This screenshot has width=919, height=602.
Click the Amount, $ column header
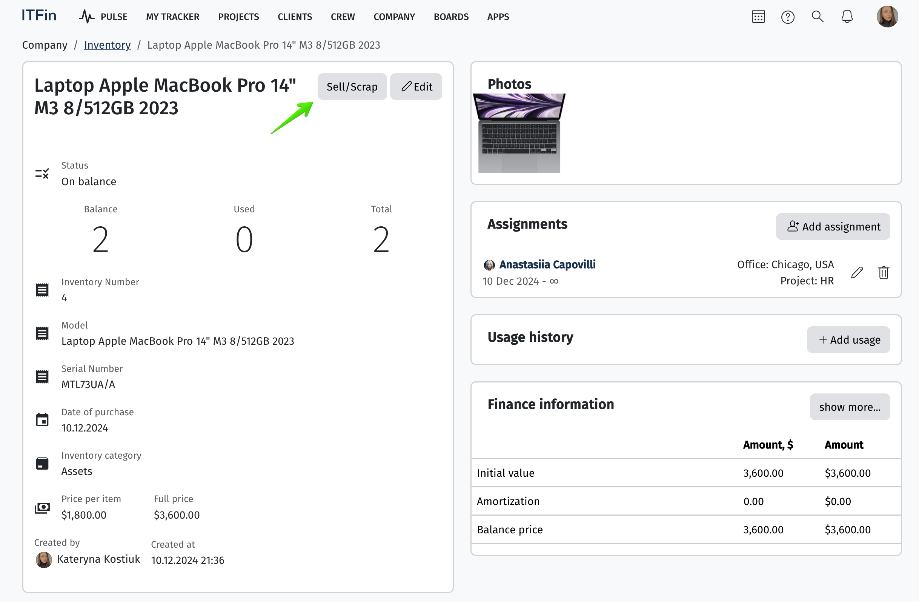pos(768,445)
